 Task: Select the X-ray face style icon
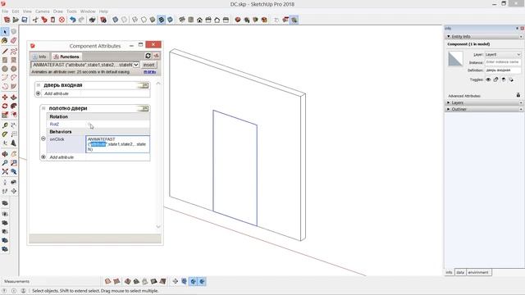coord(115,20)
